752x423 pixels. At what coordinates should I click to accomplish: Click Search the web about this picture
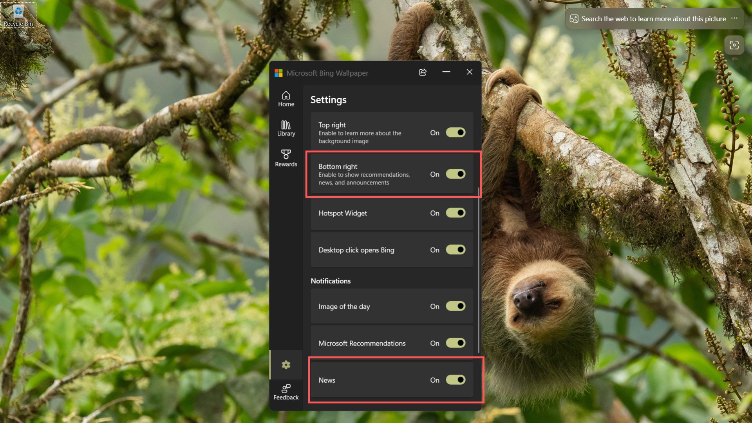click(x=653, y=19)
